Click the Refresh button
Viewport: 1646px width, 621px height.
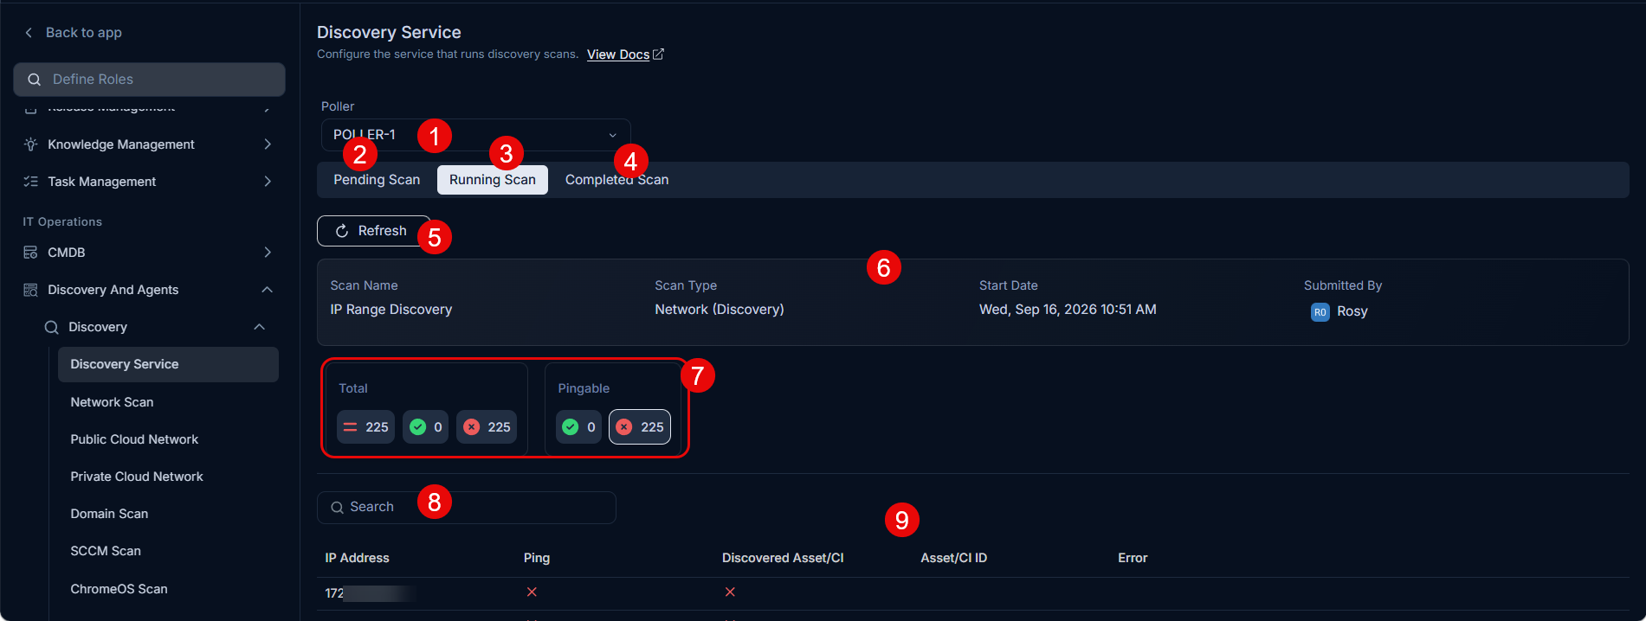pyautogui.click(x=373, y=231)
